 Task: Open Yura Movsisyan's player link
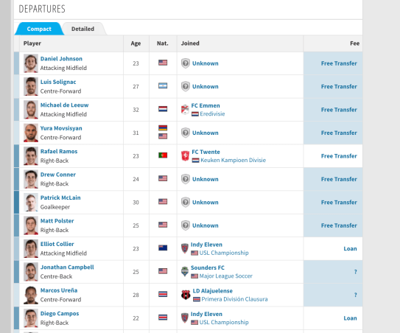(x=61, y=128)
